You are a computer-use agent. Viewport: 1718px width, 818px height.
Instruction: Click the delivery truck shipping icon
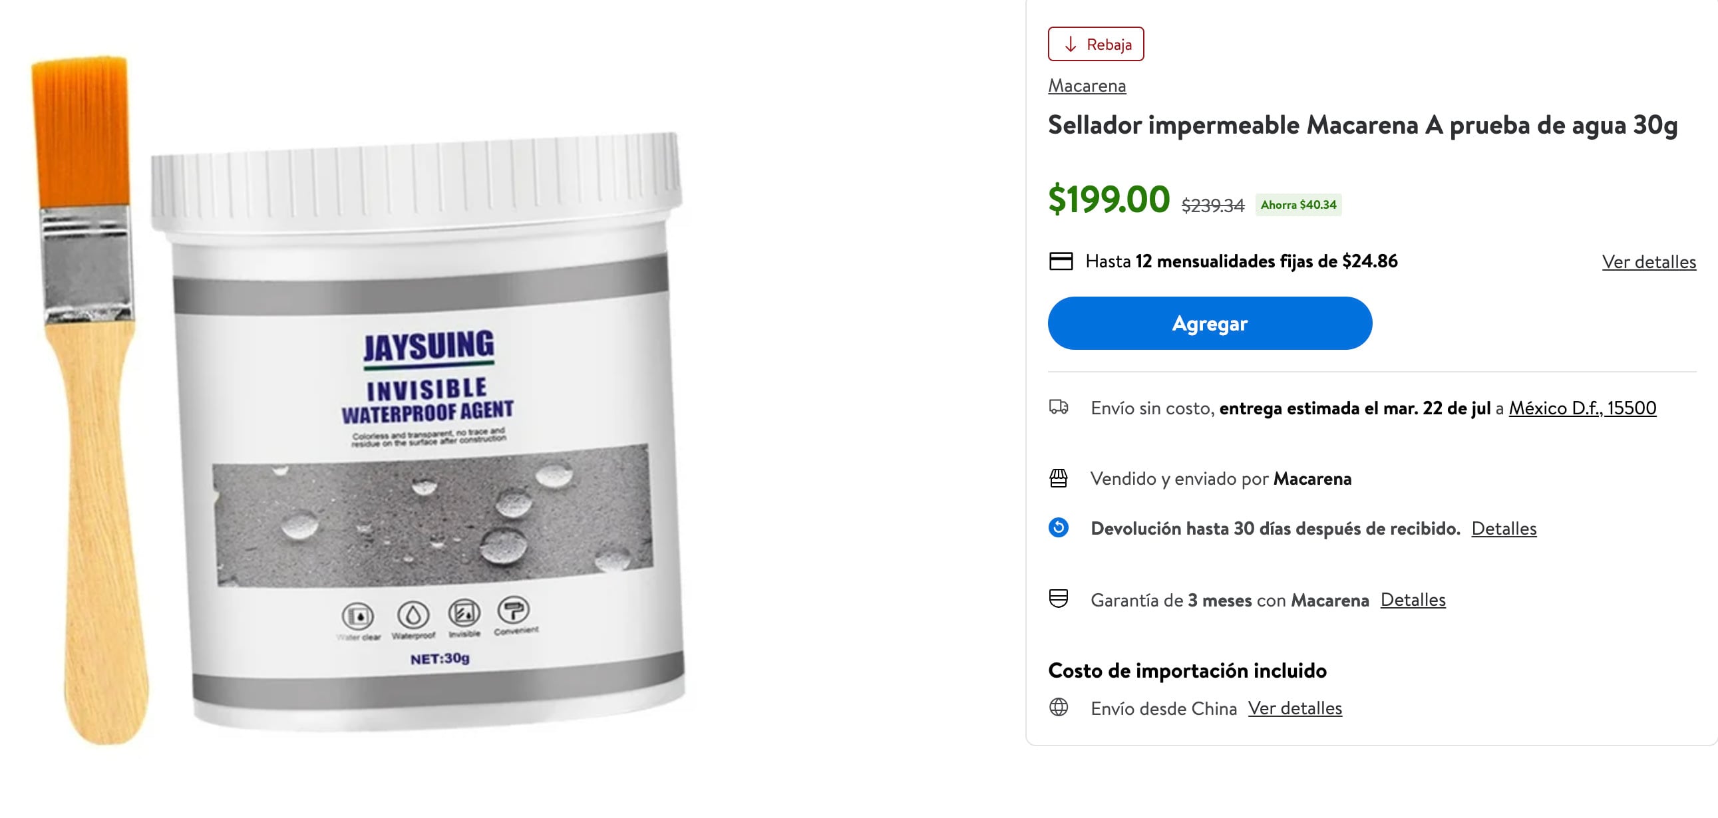pos(1059,406)
